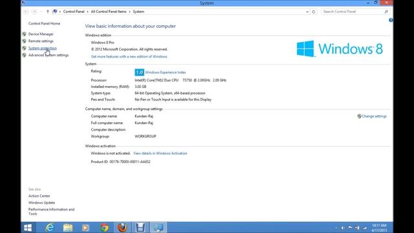Click computer icon in address bar
The width and height of the screenshot is (414, 233).
(x=55, y=12)
